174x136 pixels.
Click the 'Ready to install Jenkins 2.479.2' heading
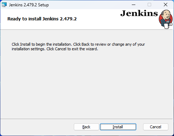coord(42,19)
